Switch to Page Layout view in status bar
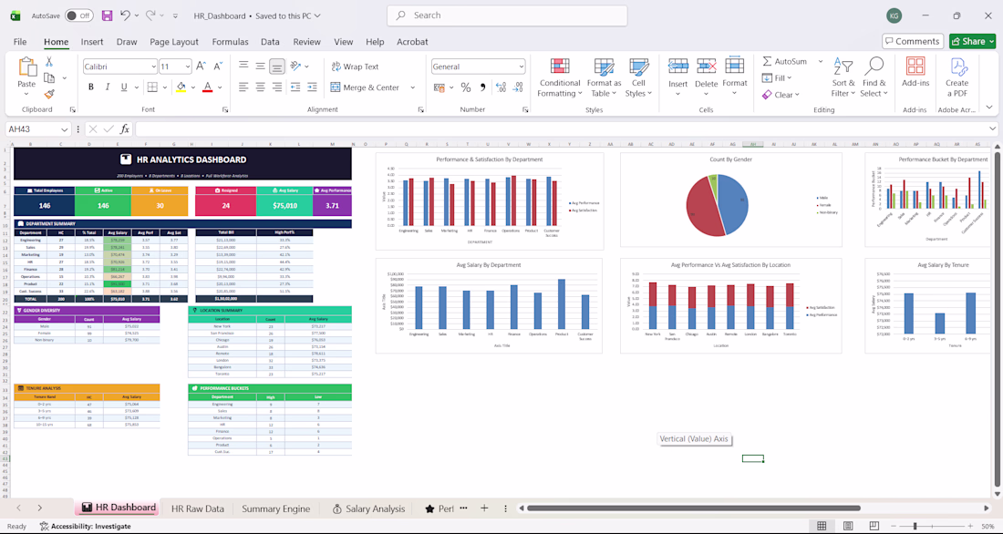Viewport: 1003px width, 534px height. (848, 526)
